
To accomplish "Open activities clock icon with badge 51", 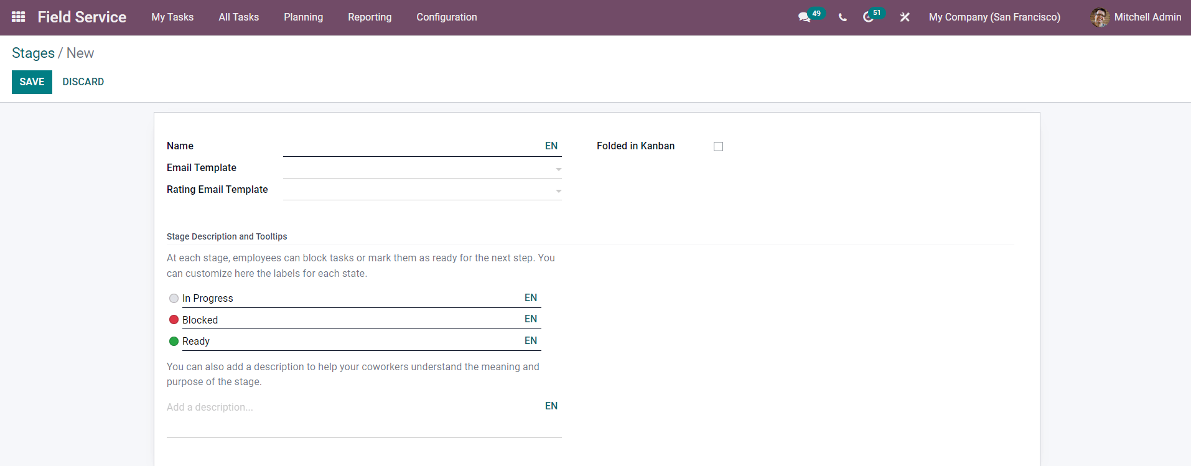I will pos(873,16).
